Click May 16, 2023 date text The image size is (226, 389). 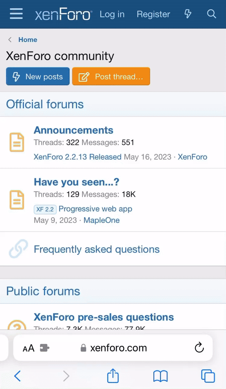(147, 157)
